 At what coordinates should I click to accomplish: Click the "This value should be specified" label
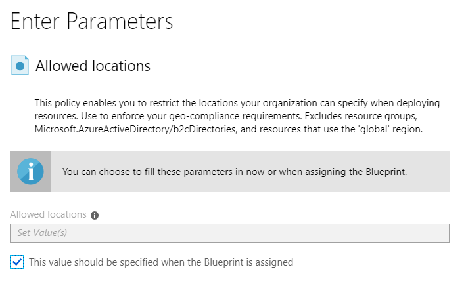click(161, 262)
